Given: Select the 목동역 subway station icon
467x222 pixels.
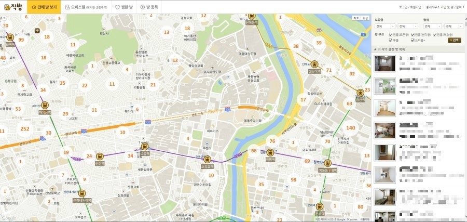Looking at the screenshot, I should (x=145, y=147).
